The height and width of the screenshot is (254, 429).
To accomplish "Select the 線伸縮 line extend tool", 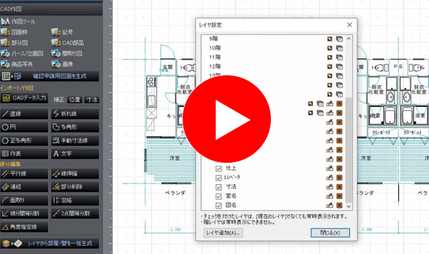I will [x=75, y=174].
